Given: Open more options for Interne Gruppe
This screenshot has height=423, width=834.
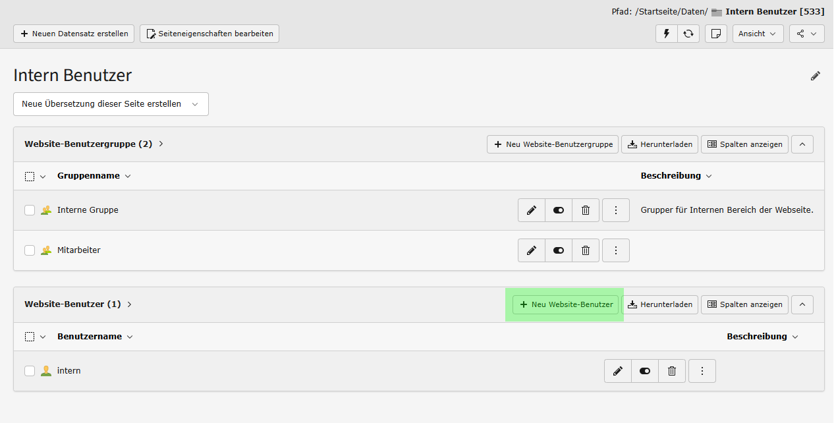Looking at the screenshot, I should click(616, 210).
